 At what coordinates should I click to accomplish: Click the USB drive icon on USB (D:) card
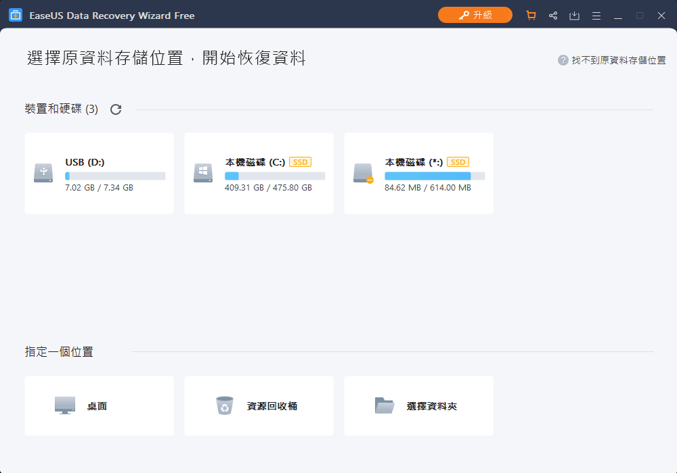coord(43,174)
